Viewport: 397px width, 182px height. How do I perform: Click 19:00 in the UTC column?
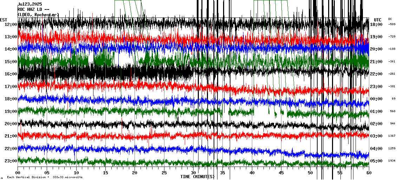point(376,37)
